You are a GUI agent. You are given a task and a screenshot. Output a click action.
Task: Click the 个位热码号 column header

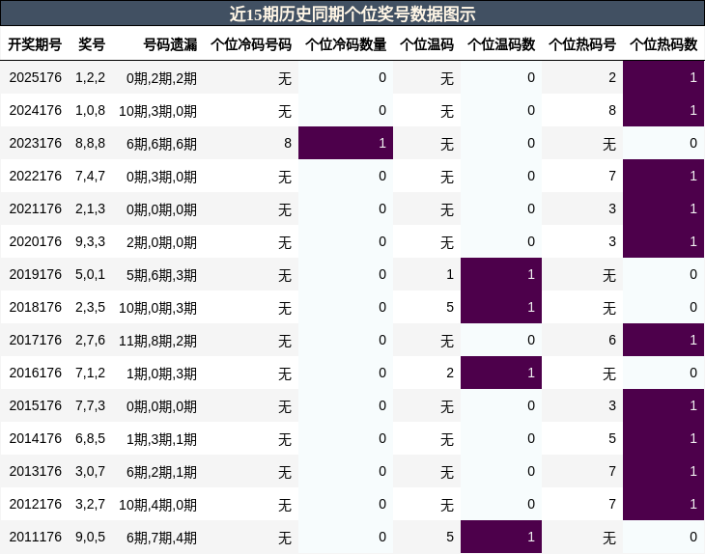pyautogui.click(x=582, y=44)
